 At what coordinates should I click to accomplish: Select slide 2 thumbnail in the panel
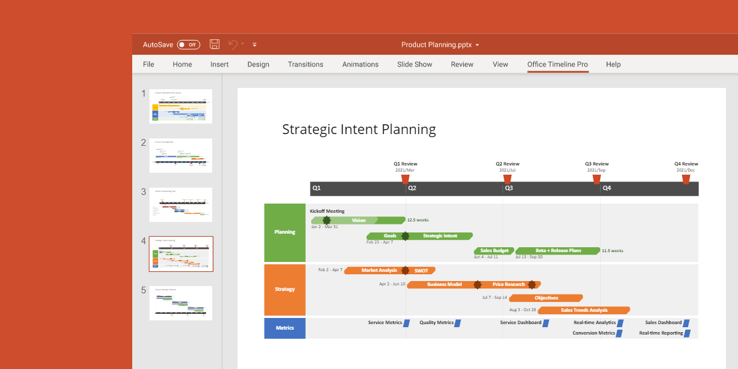pyautogui.click(x=180, y=155)
